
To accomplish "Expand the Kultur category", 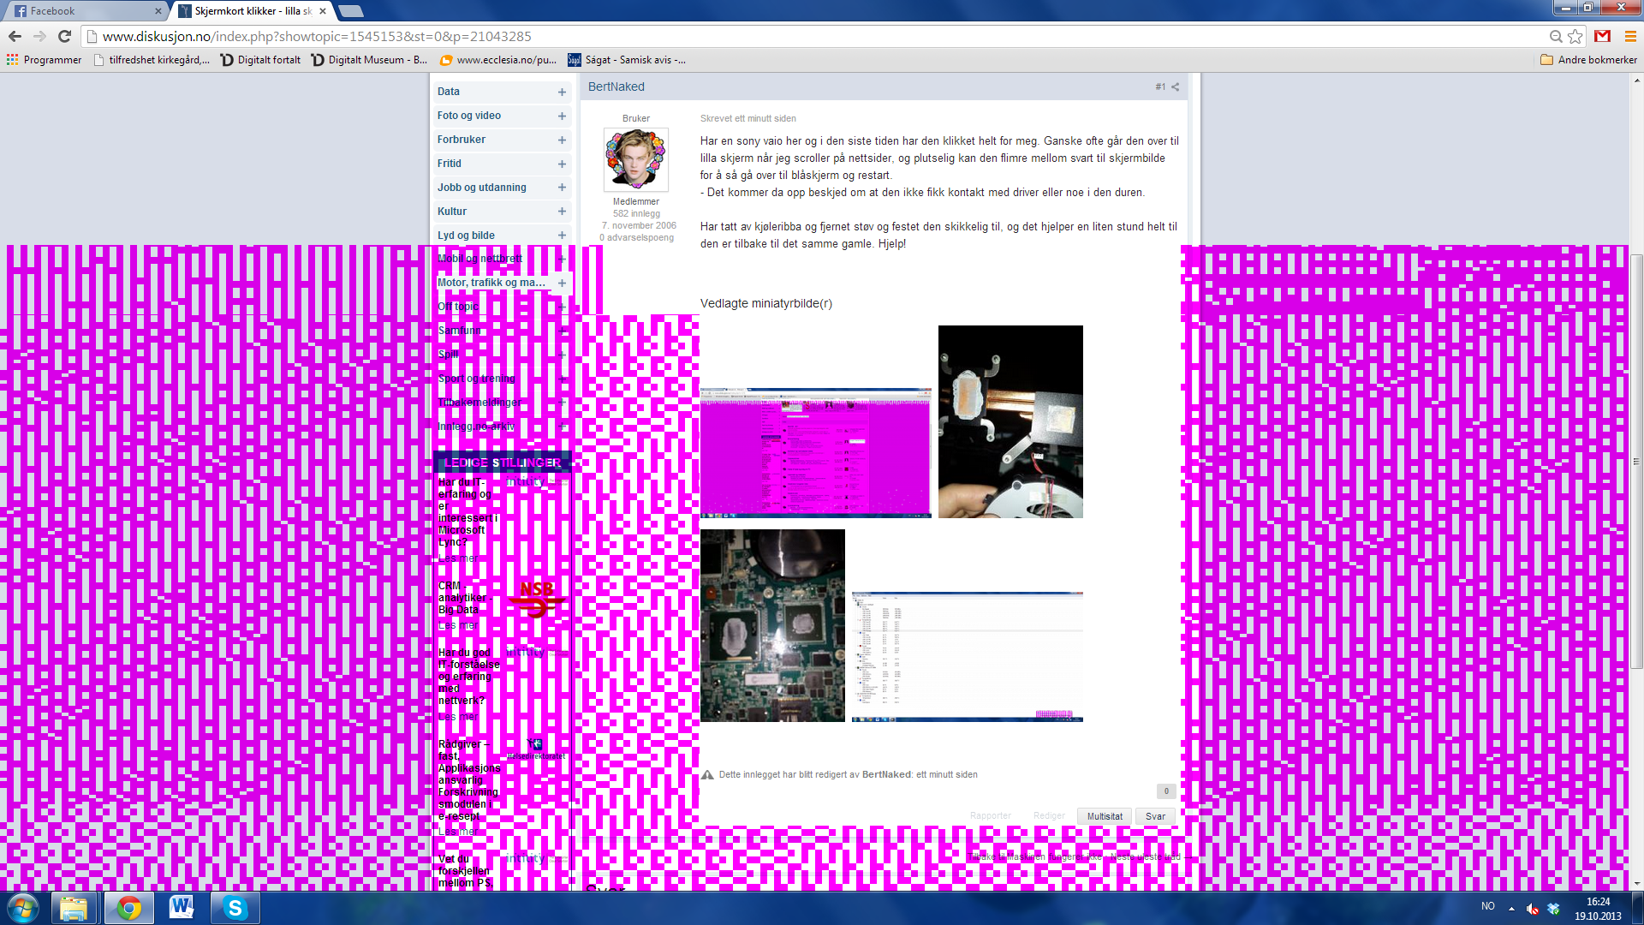I will [562, 212].
